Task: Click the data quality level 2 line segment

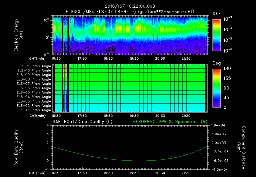Action: [96, 143]
